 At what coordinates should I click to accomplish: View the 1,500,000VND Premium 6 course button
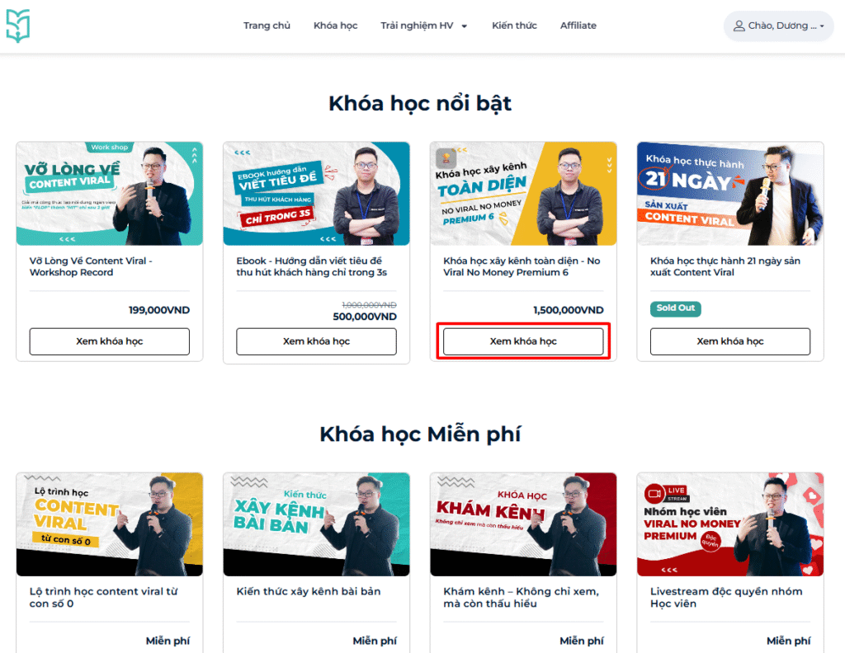click(523, 341)
